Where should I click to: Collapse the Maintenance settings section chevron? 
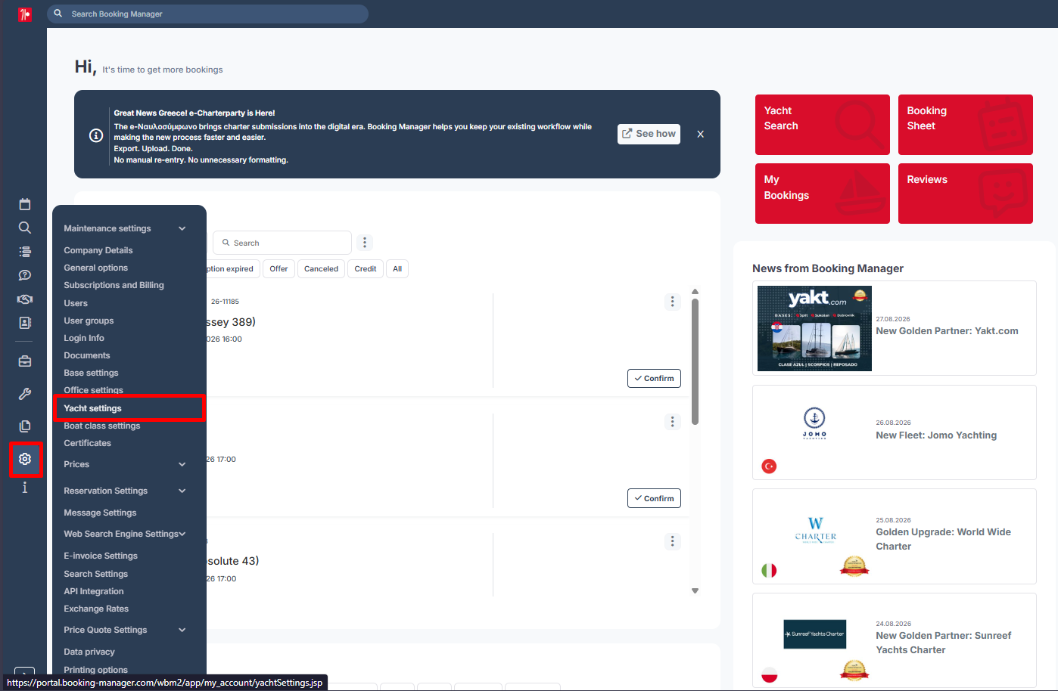pyautogui.click(x=182, y=228)
